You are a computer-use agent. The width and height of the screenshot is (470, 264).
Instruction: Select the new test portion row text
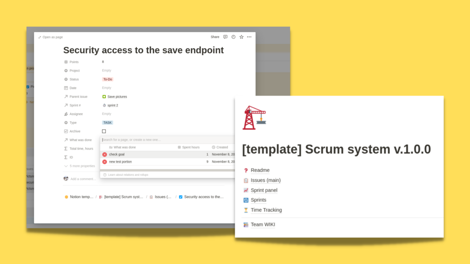coord(120,162)
